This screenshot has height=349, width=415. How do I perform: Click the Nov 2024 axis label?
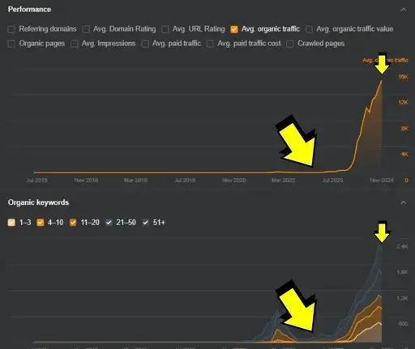click(x=382, y=181)
